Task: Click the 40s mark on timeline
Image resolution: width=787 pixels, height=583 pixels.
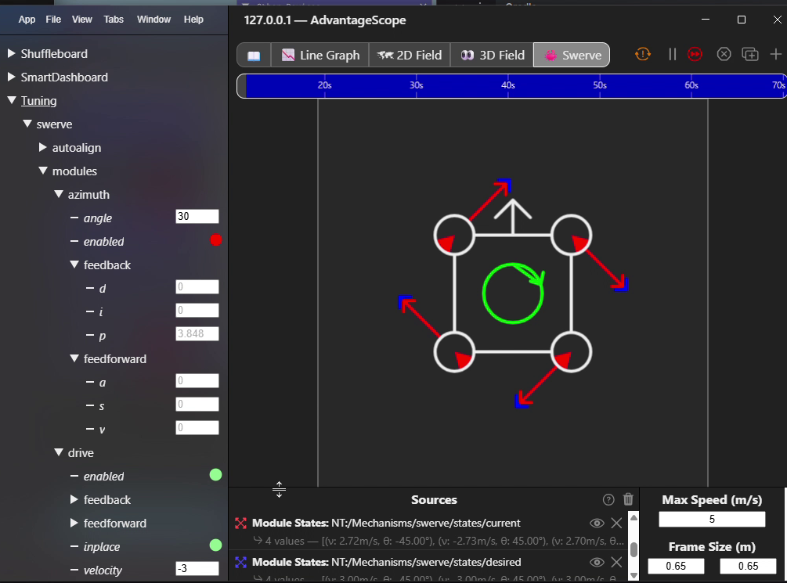Action: point(508,85)
